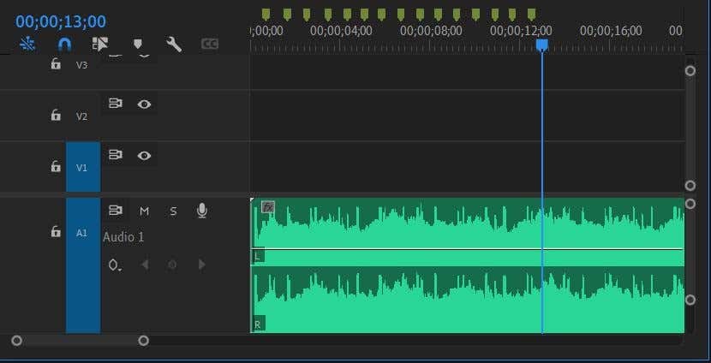Click ruler at 00;00;16;00
The width and height of the screenshot is (711, 363).
611,31
